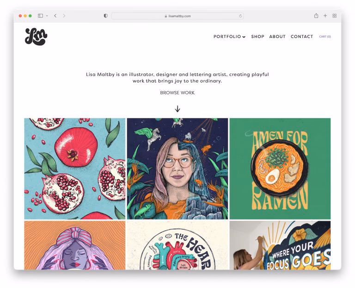Expand the Portfolio dropdown menu
355x288 pixels.
(230, 37)
